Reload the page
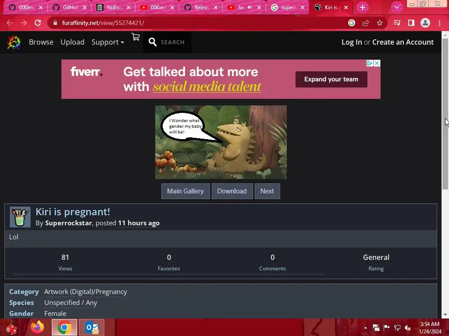This screenshot has height=336, width=449. [x=38, y=23]
